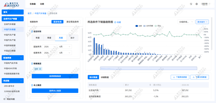Open 中国ADAS市场 in sidebar
The height and width of the screenshot is (103, 216).
[x=11, y=68]
